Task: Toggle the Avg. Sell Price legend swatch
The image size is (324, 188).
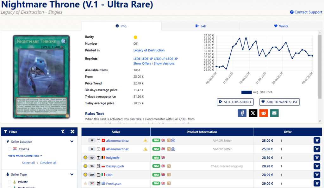Action: click(246, 92)
